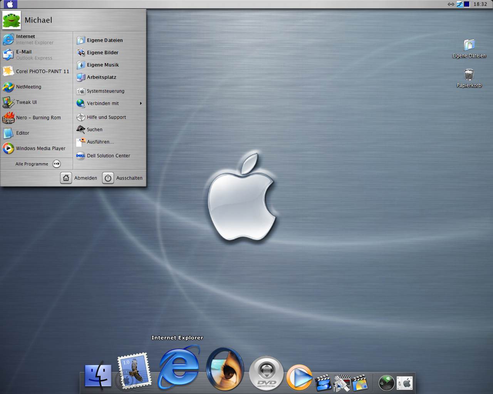Open Systemsteuerung
The height and width of the screenshot is (394, 493).
(x=110, y=91)
